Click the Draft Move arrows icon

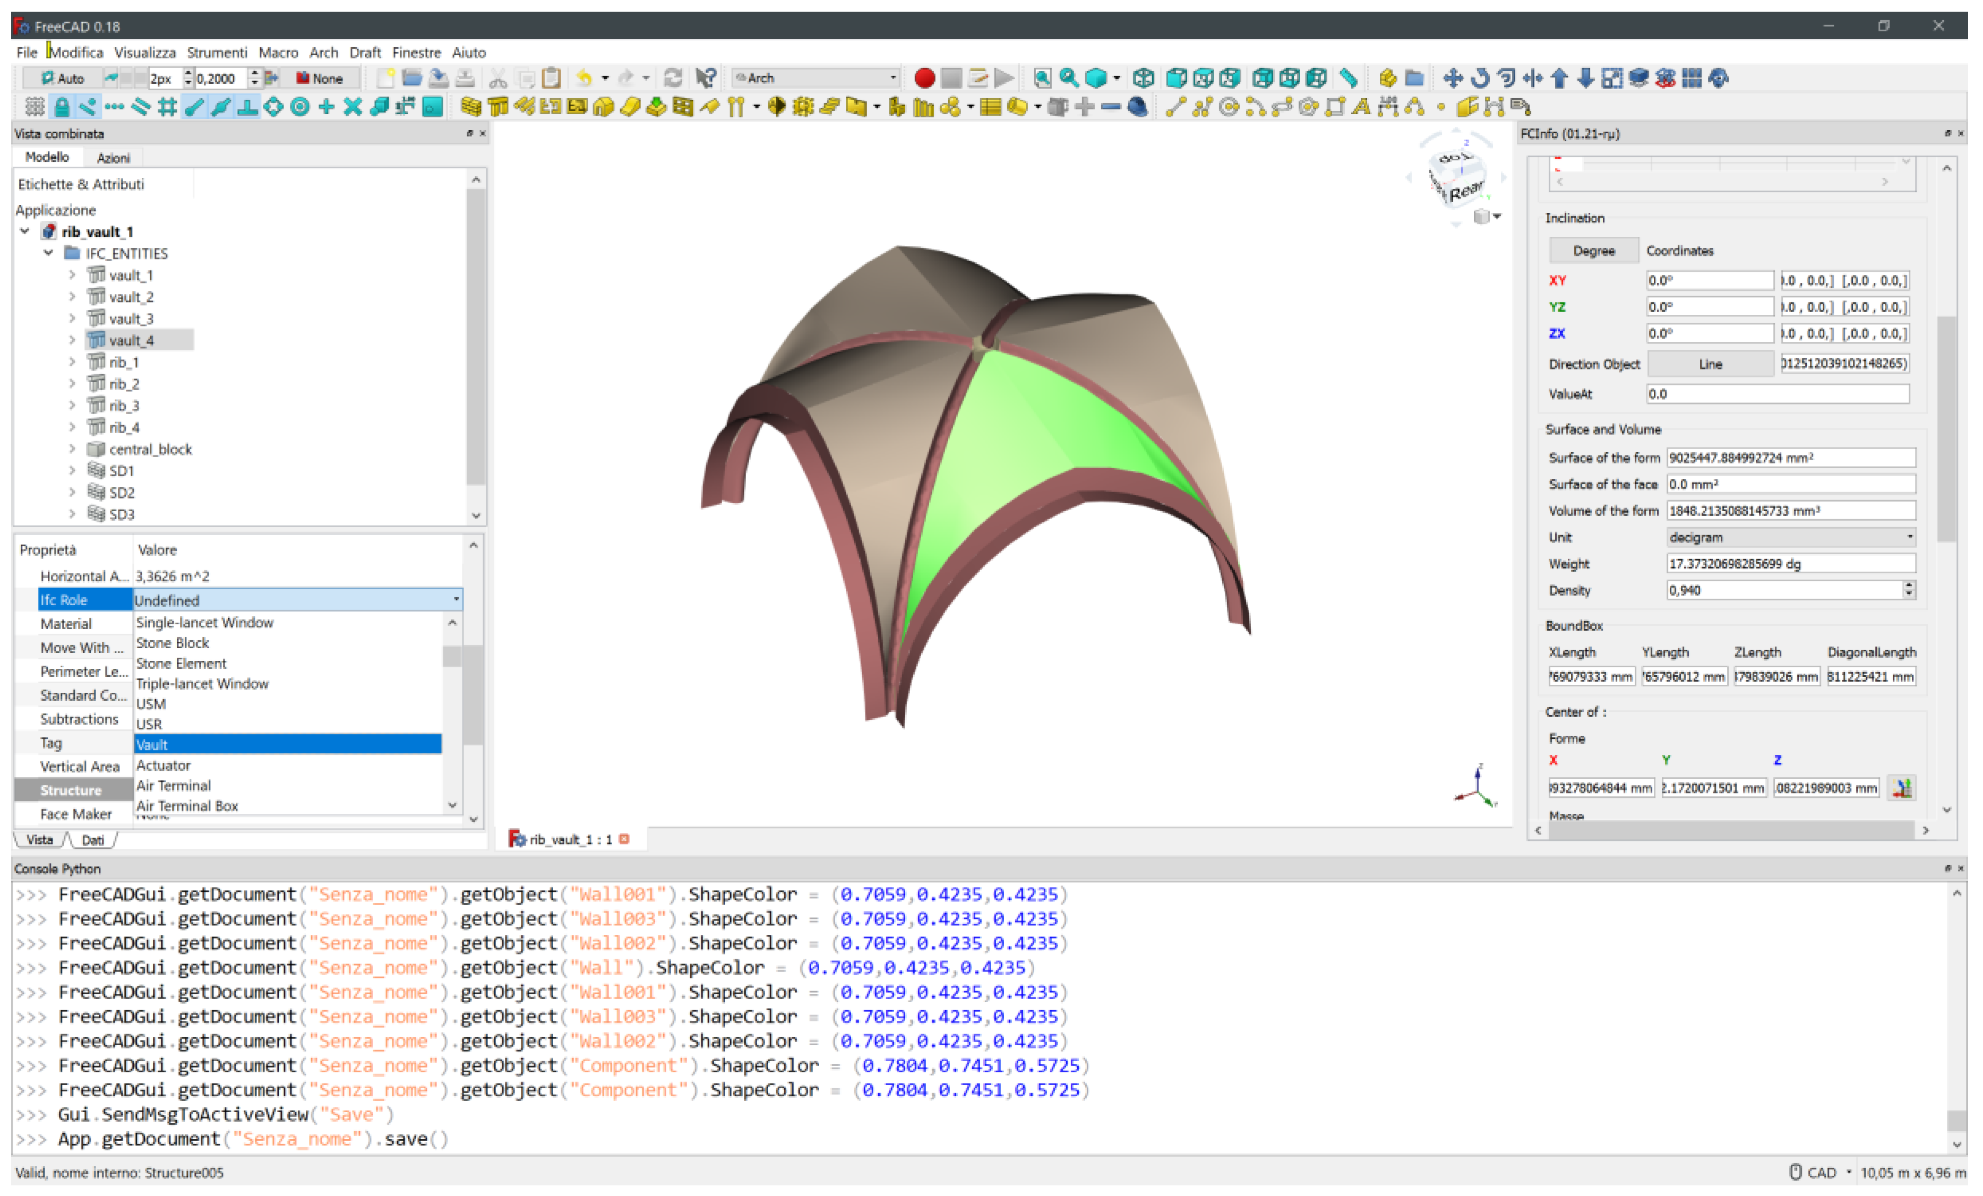(1453, 78)
